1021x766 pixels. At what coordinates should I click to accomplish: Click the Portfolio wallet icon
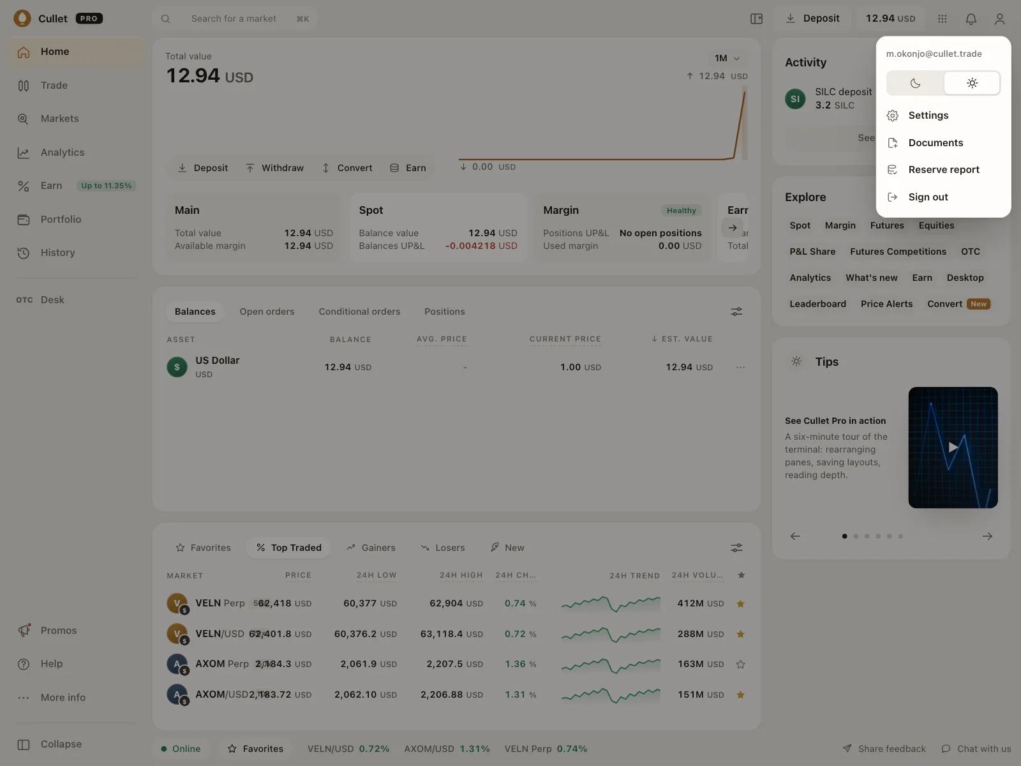[24, 220]
